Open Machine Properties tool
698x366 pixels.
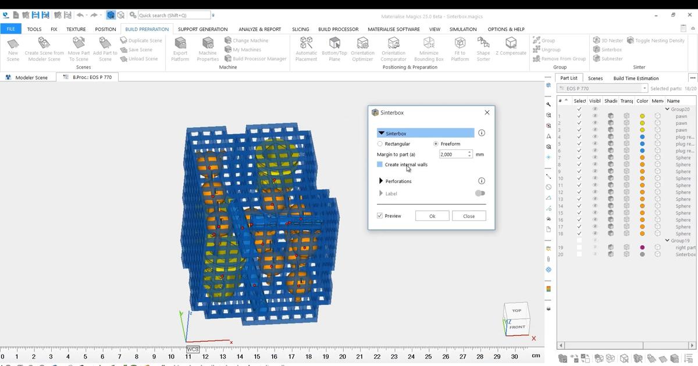click(208, 44)
